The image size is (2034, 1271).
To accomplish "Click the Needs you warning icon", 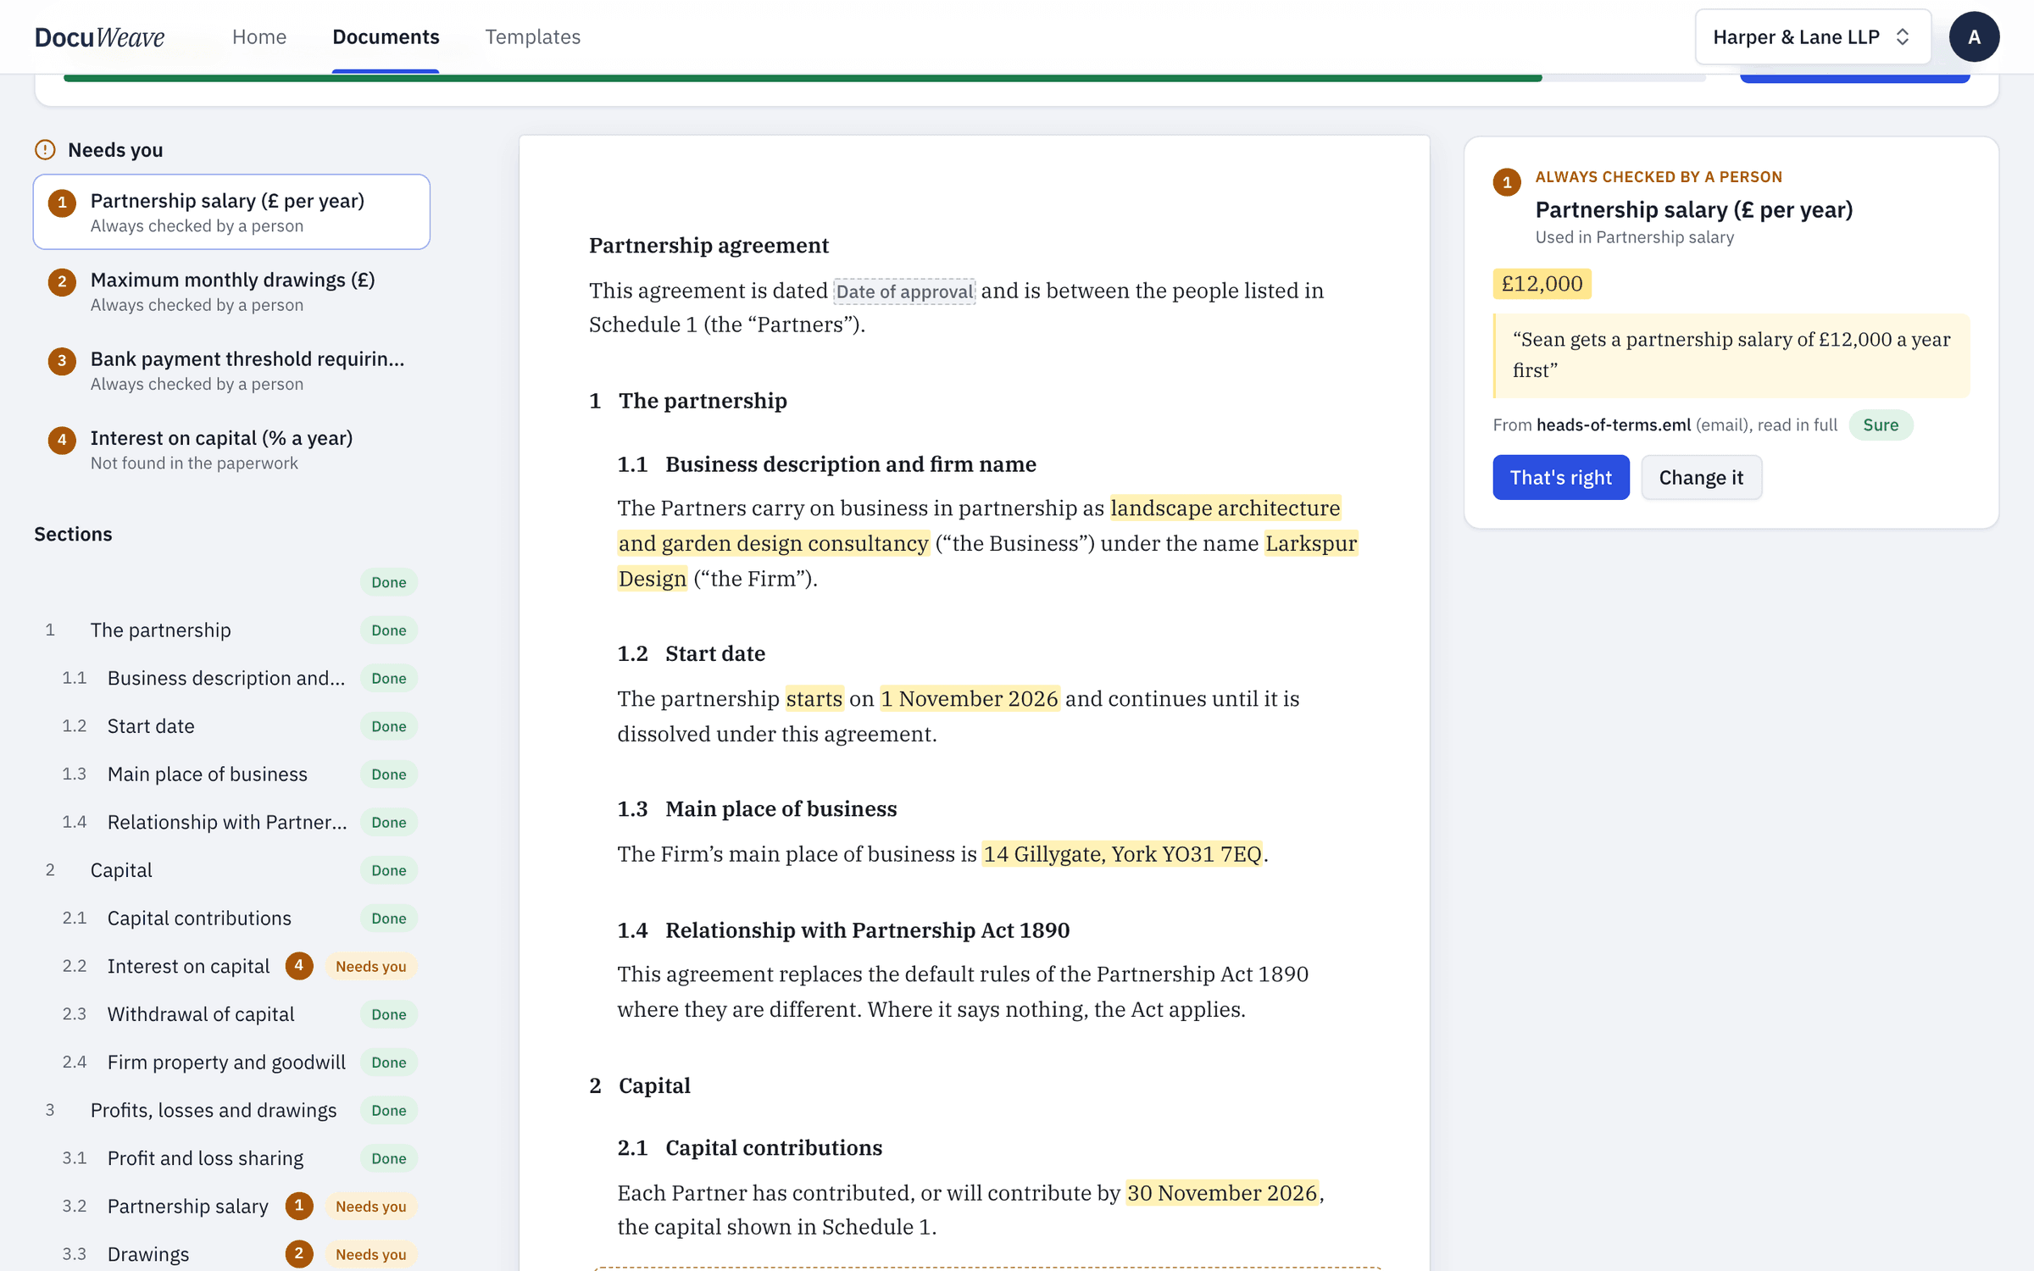I will coord(45,150).
